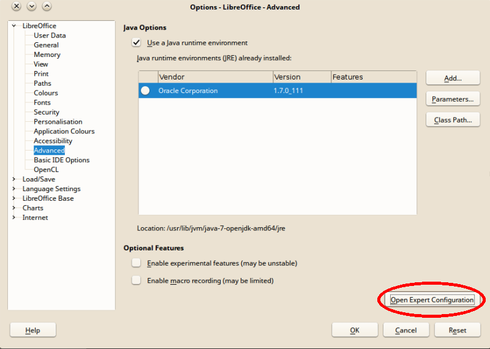Select the Oracle Corporation JRE radio button
Image resolution: width=490 pixels, height=349 pixels.
(145, 91)
